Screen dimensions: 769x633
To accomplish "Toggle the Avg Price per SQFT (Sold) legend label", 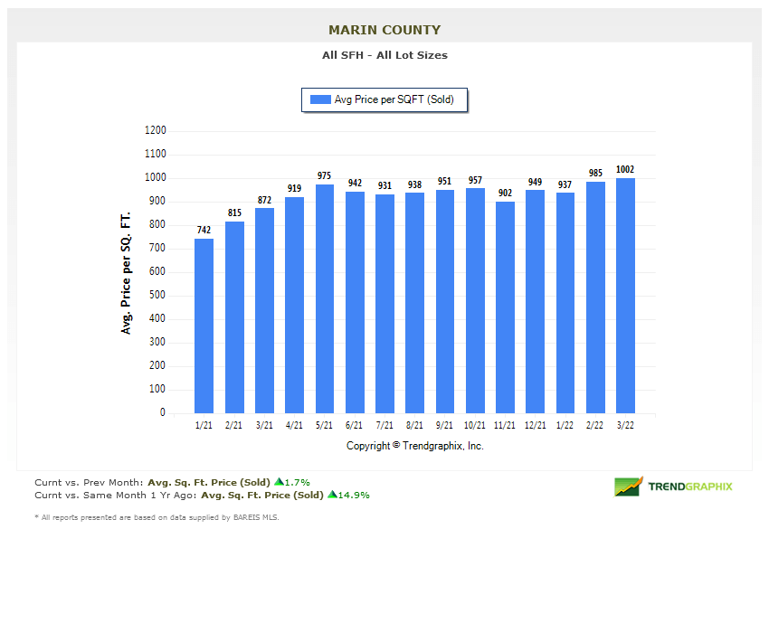I will click(x=394, y=100).
